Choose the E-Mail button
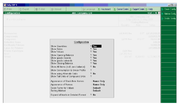This screenshot has width=179, height=105. (x=43, y=9)
